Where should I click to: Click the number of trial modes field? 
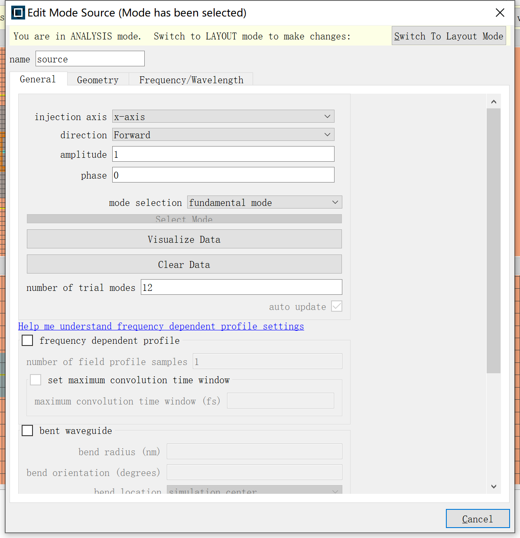(241, 287)
